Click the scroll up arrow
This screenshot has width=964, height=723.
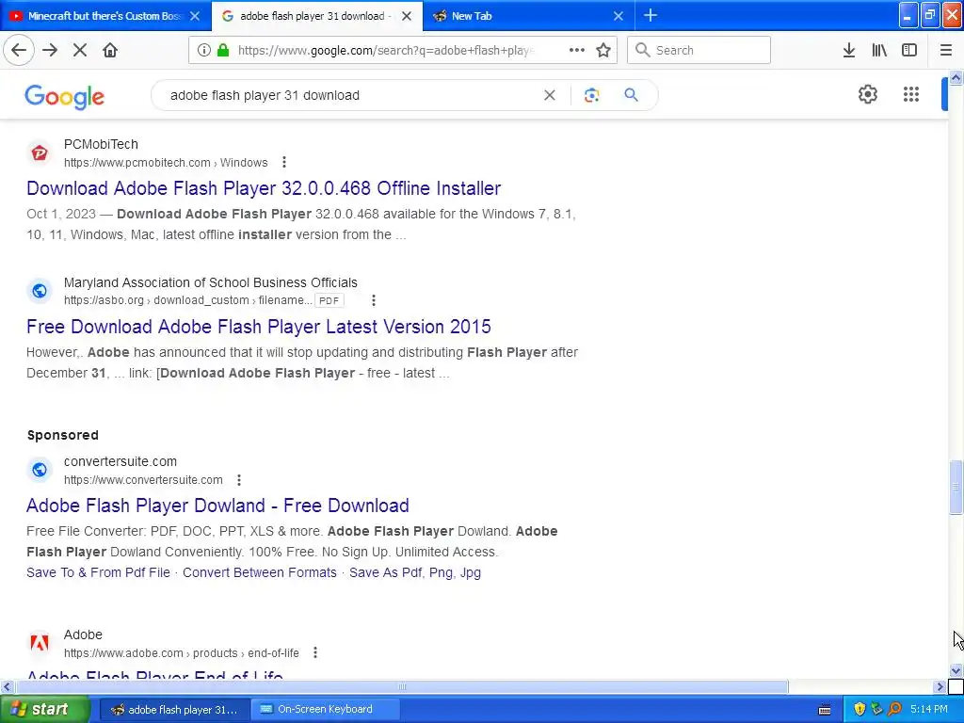coord(956,77)
